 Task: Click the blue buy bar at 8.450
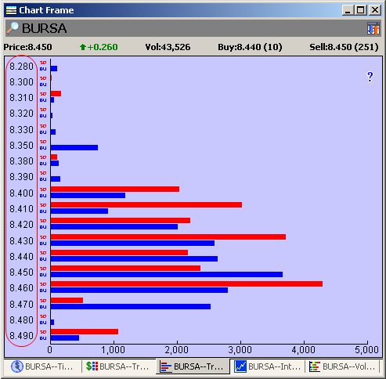pos(167,274)
